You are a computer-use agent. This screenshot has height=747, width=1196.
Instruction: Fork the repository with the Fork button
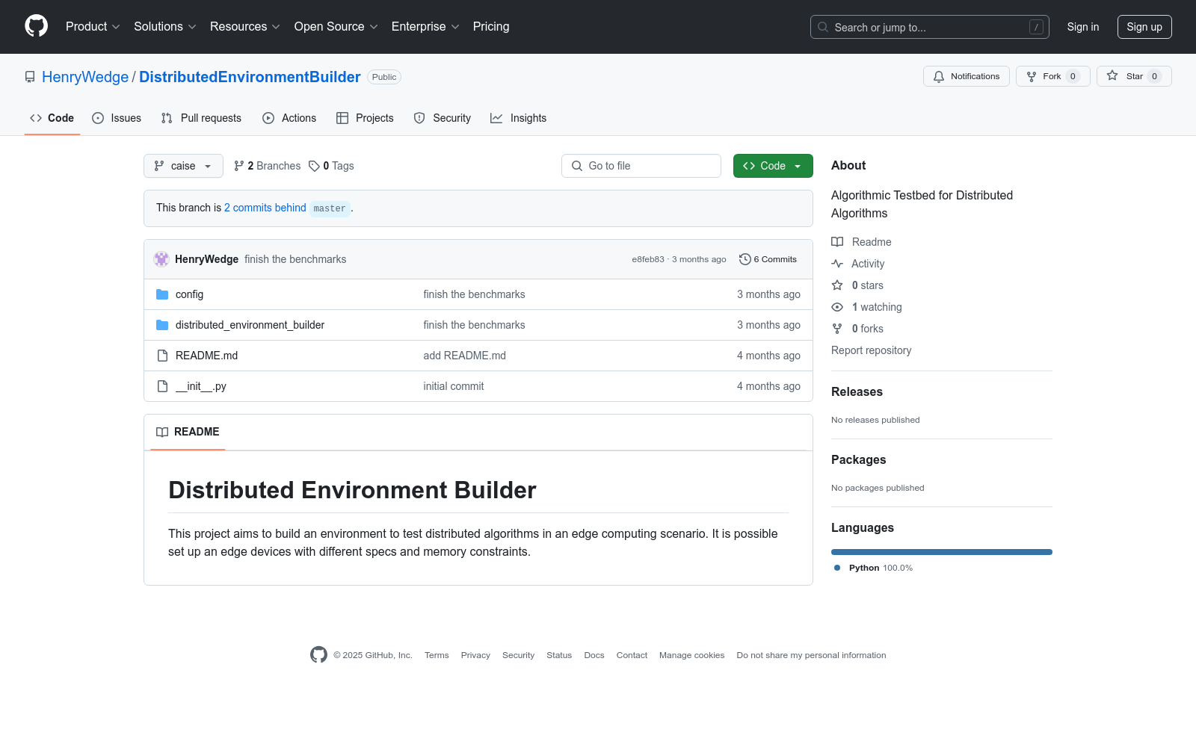[x=1052, y=76]
